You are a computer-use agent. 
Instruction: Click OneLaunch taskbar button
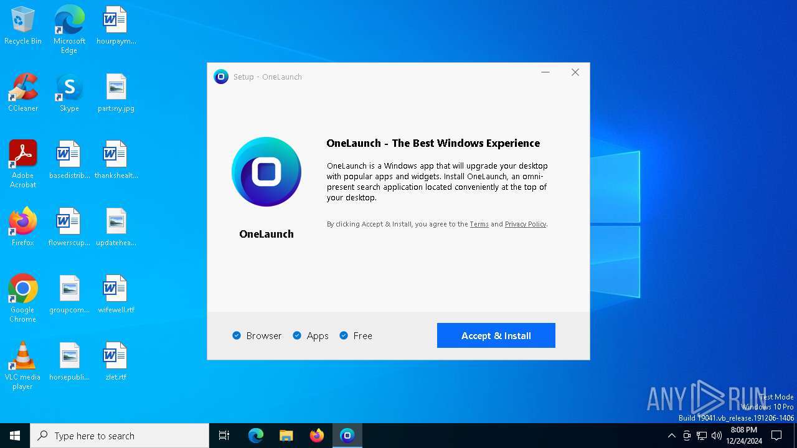coord(347,436)
